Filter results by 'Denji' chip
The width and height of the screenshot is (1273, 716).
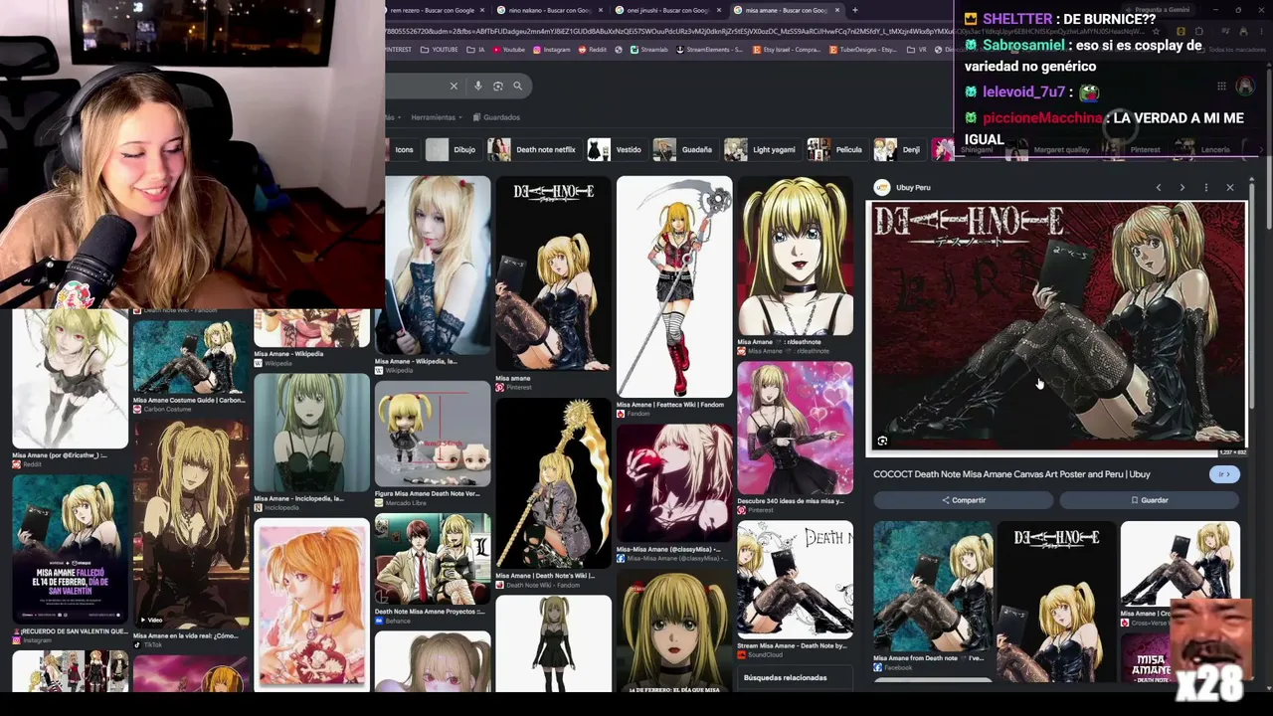pos(899,149)
